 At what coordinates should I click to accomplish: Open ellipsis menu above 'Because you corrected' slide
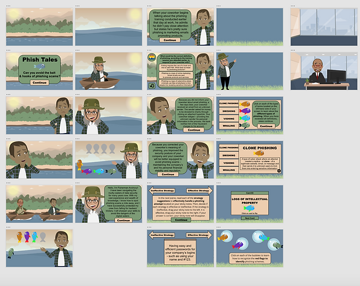point(149,139)
